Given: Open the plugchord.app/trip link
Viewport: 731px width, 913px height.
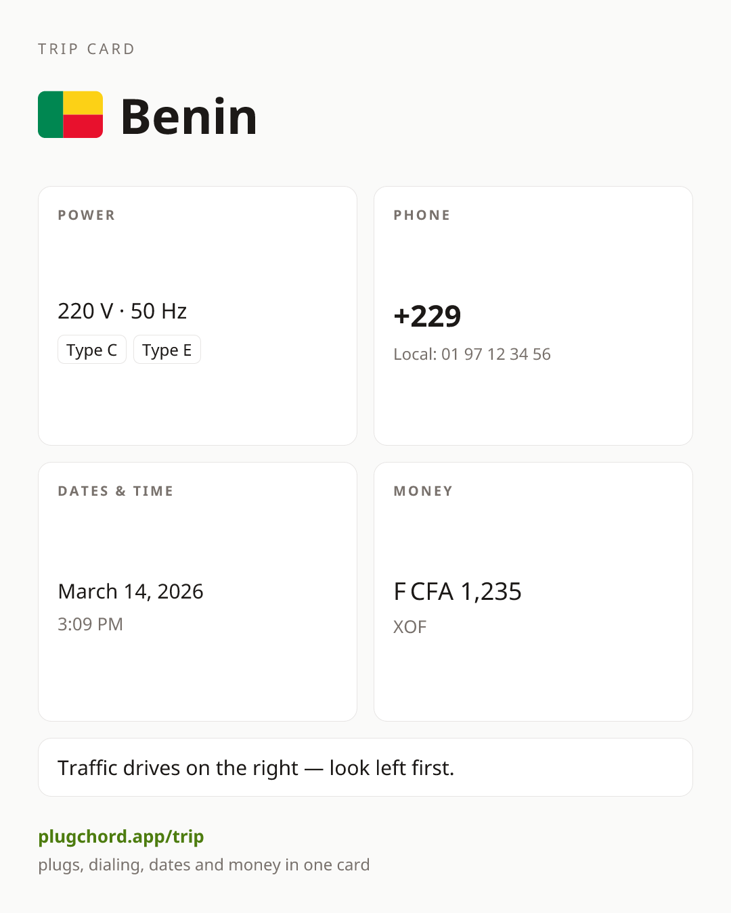Looking at the screenshot, I should click(x=121, y=837).
